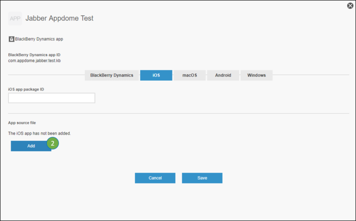
Task: Switch to the Android tab
Action: (x=222, y=75)
